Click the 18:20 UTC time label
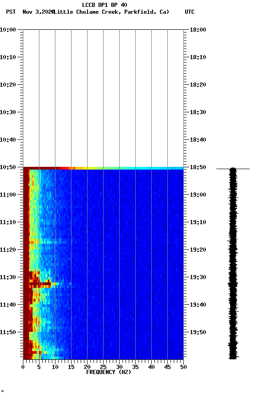Viewport: 253px width, 396px height. click(198, 85)
